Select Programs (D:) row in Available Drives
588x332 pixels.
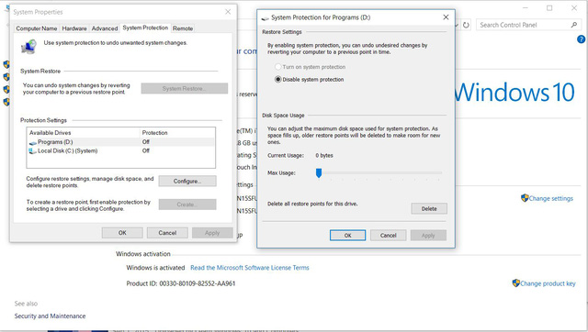click(x=120, y=142)
